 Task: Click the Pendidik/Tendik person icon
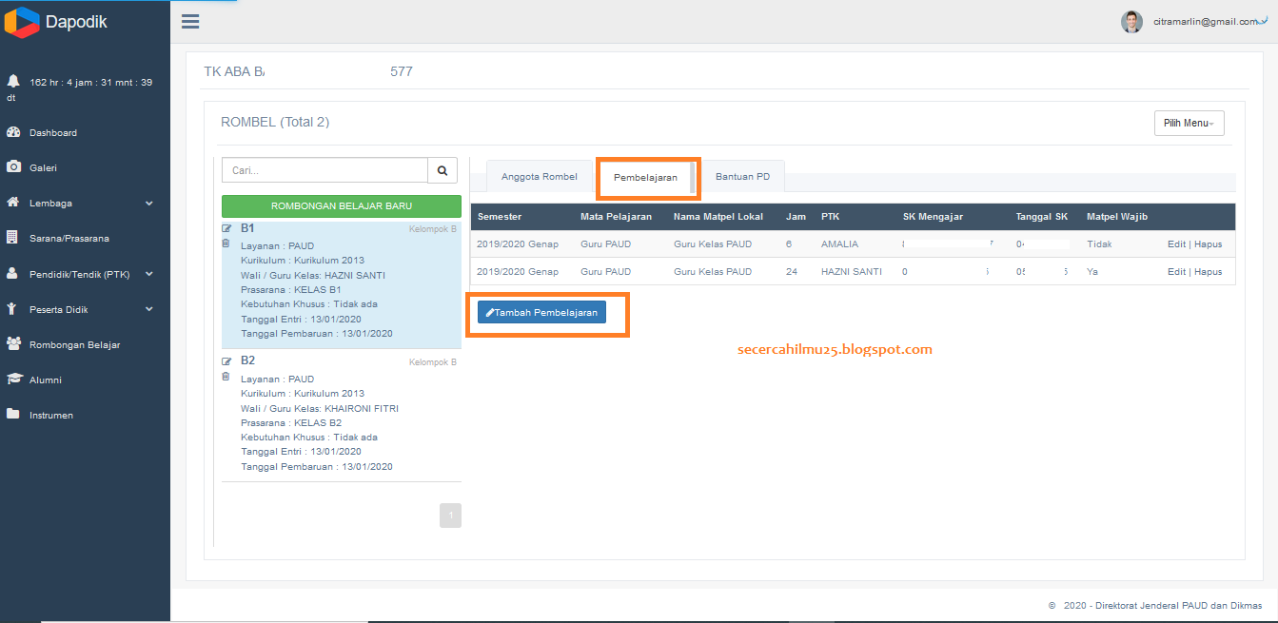coord(12,273)
